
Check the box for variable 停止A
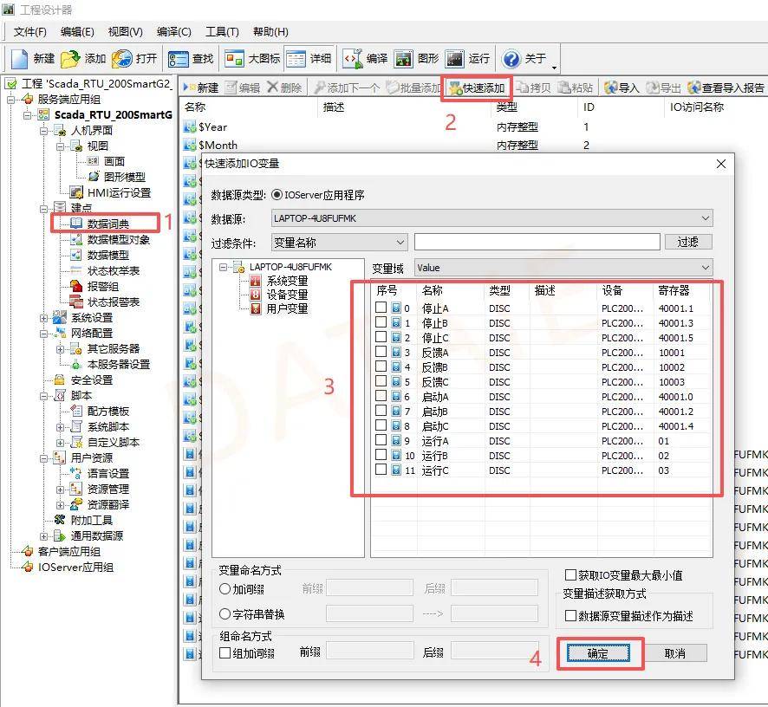pos(381,308)
